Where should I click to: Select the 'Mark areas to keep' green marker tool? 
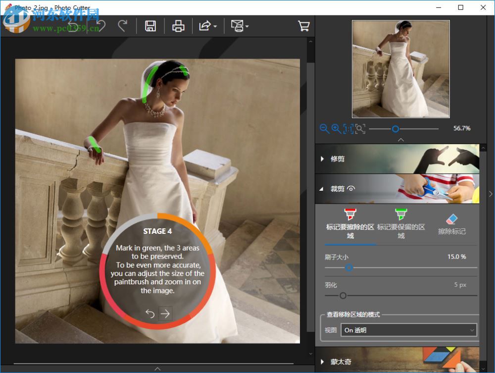click(400, 223)
